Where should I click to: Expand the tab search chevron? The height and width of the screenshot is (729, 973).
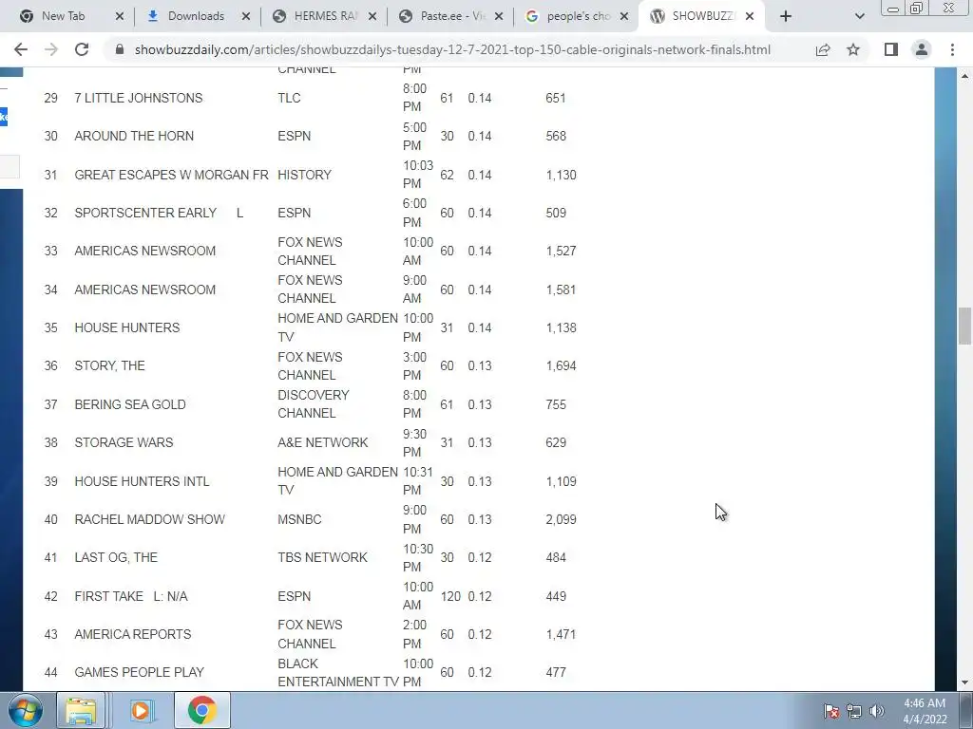859,16
